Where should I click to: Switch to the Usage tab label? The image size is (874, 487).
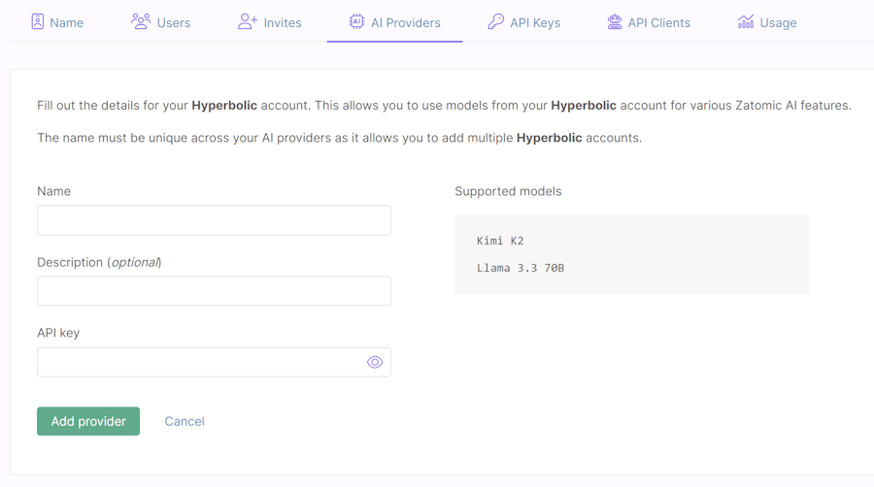(778, 23)
